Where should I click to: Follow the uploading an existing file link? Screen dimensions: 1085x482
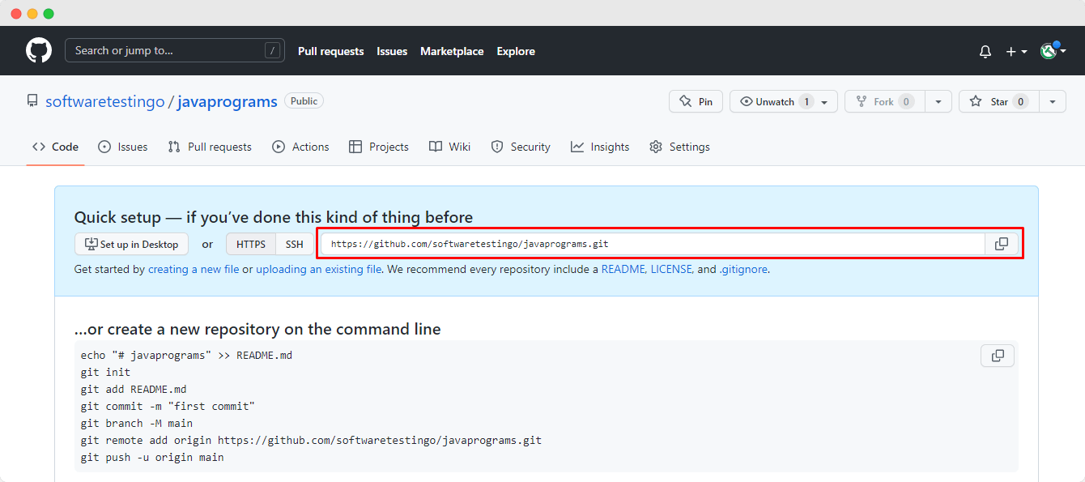coord(318,269)
